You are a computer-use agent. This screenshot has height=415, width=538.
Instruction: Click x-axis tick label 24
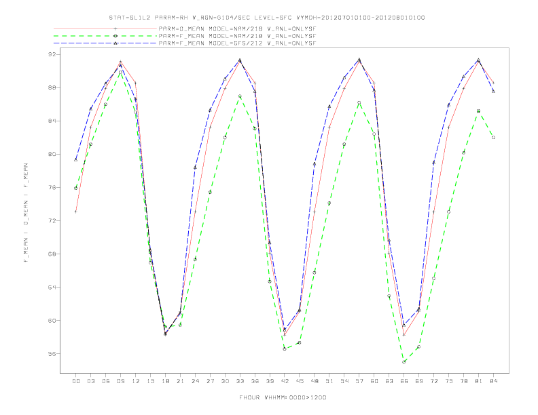[195, 381]
